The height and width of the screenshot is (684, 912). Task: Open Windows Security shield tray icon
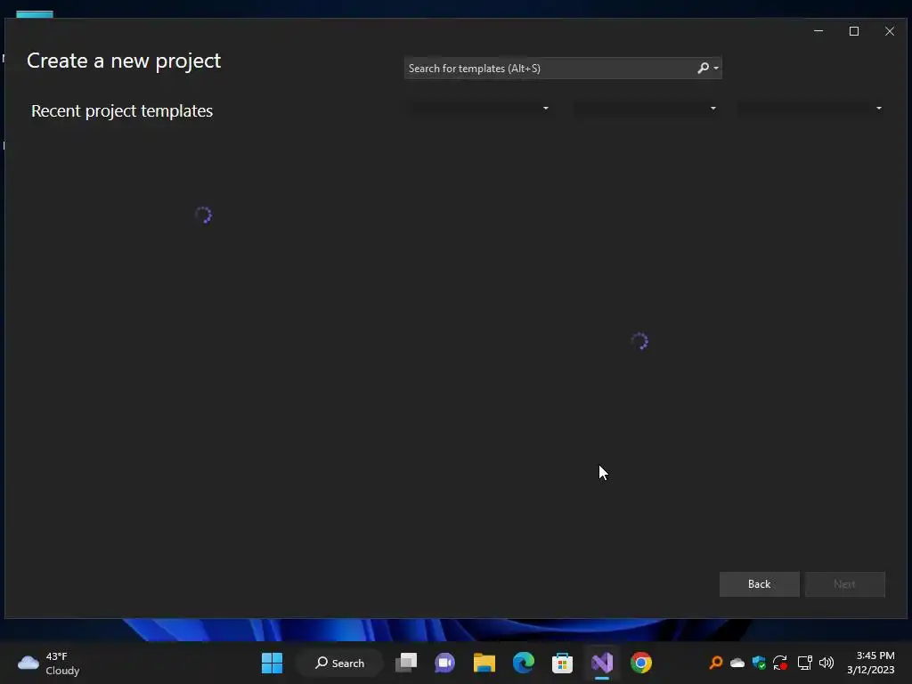[759, 663]
